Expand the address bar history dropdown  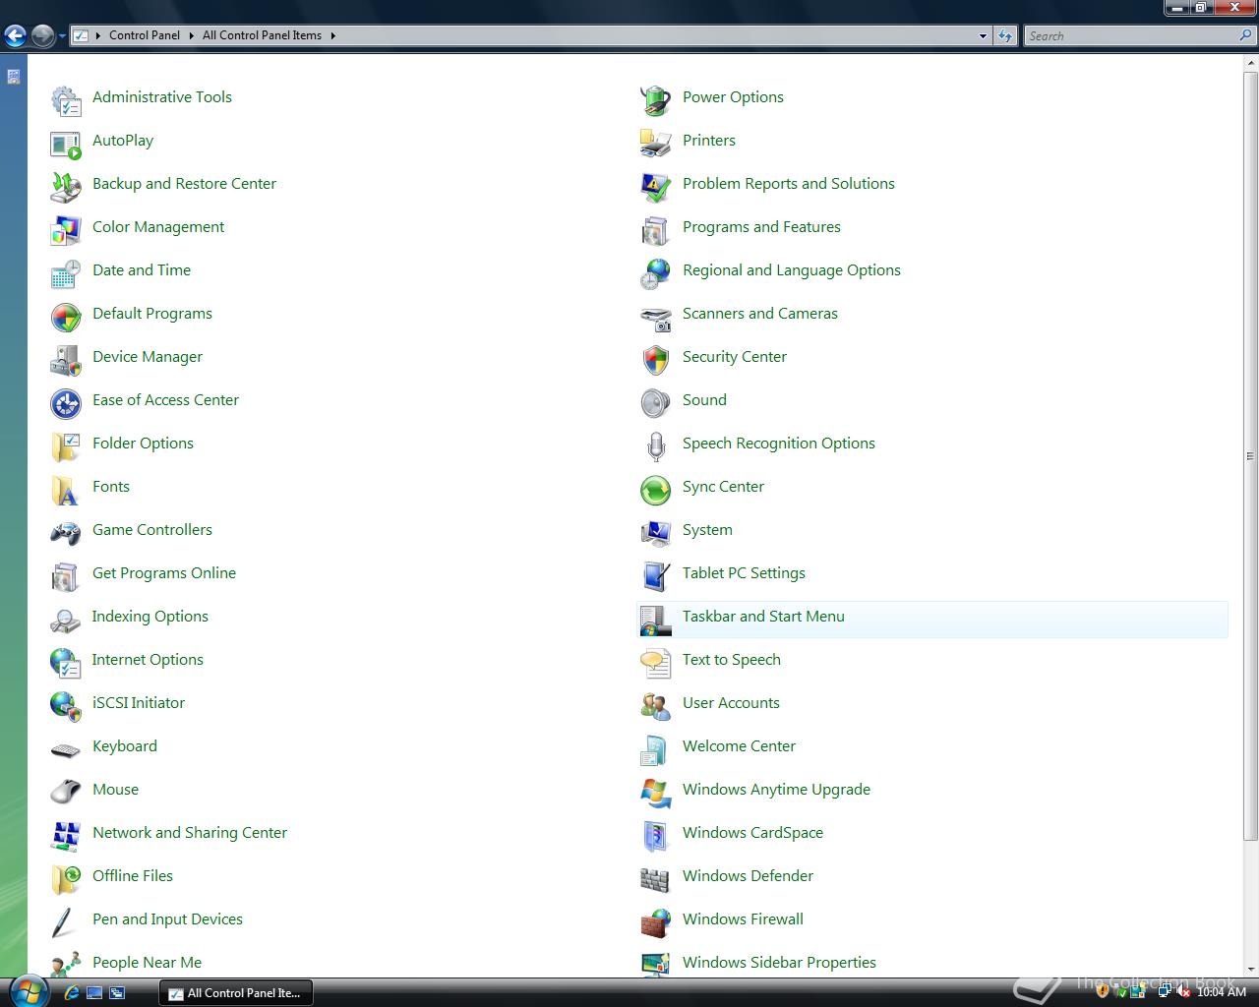point(983,36)
